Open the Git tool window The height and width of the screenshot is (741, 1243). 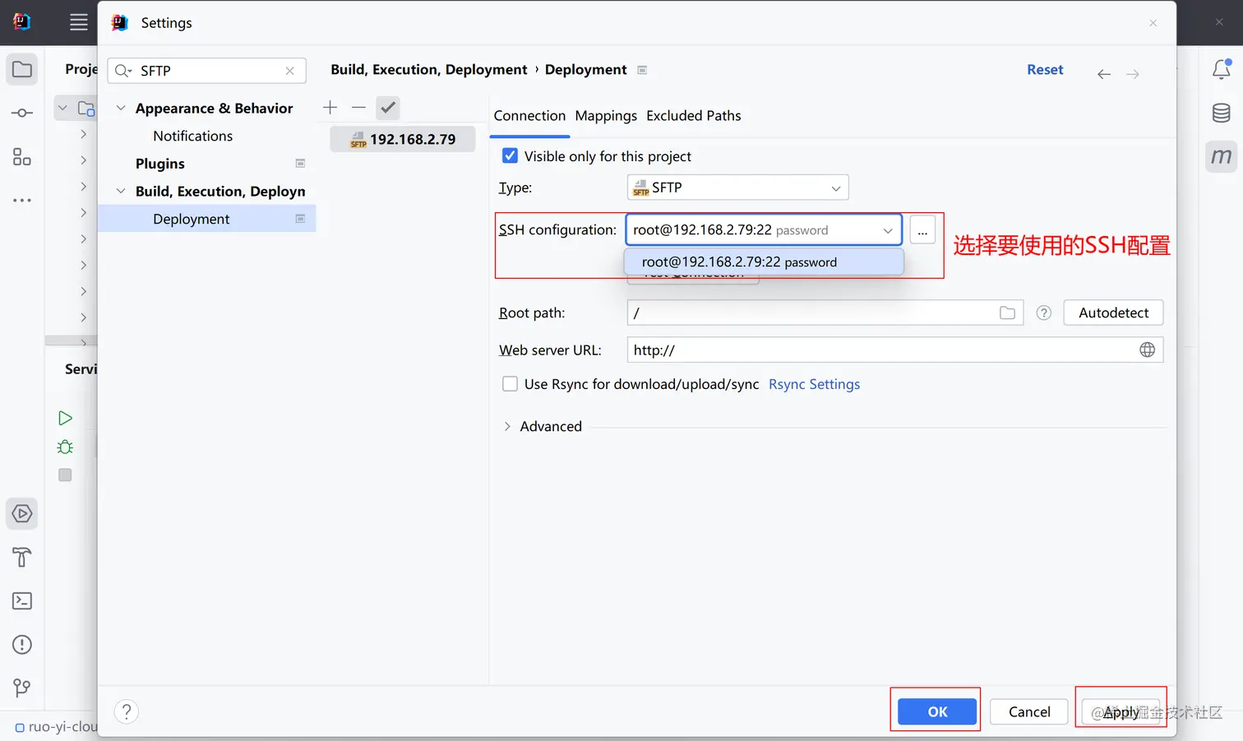point(22,688)
